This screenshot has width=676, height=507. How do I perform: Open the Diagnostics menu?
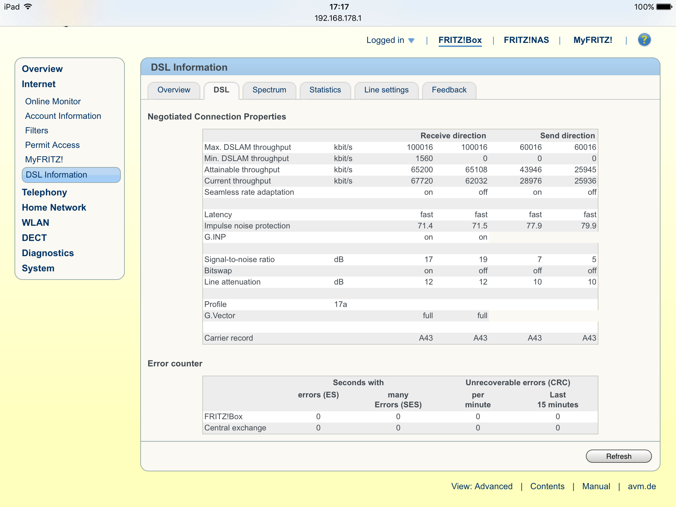(48, 253)
